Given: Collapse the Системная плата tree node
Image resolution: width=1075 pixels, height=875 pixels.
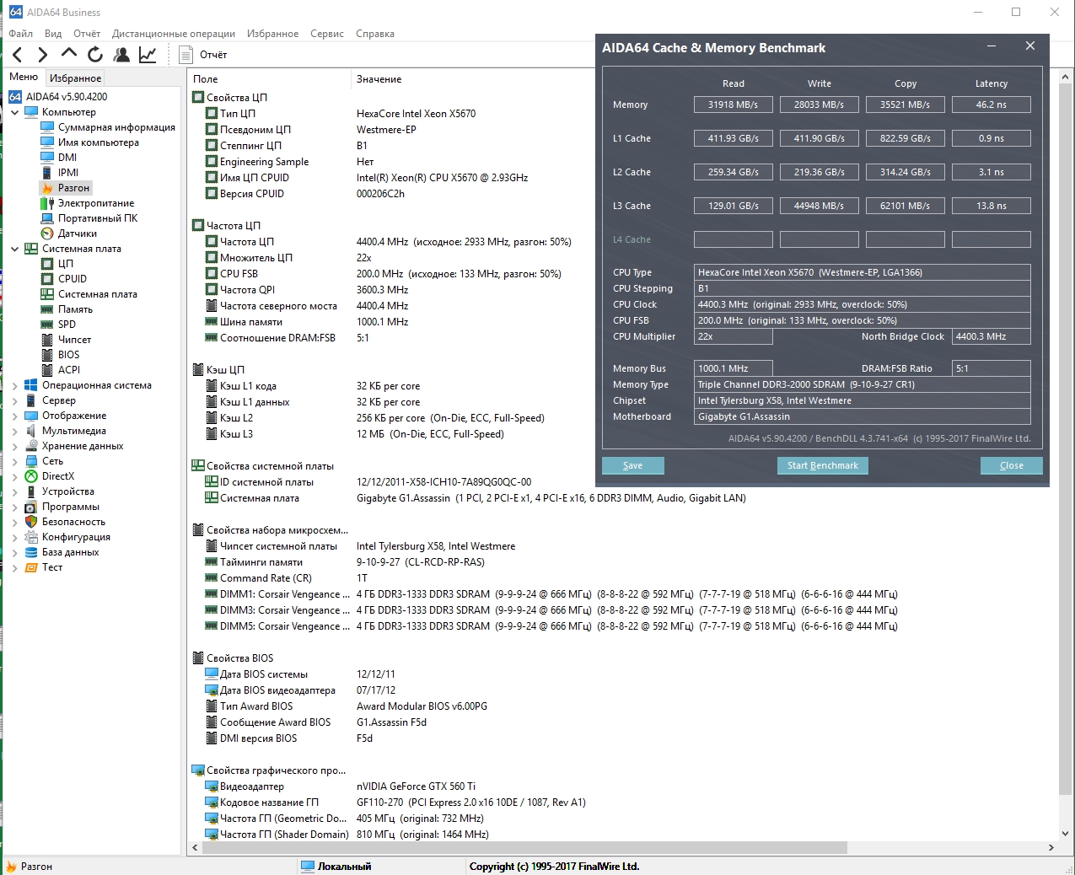Looking at the screenshot, I should pos(15,249).
